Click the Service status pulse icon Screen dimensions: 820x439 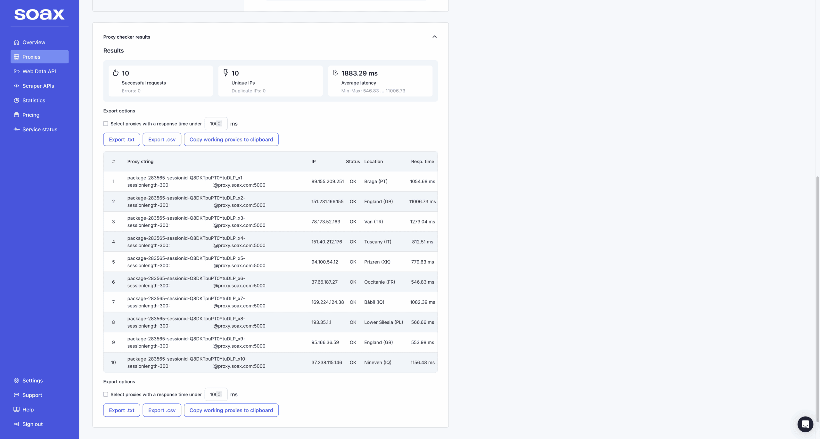16,129
